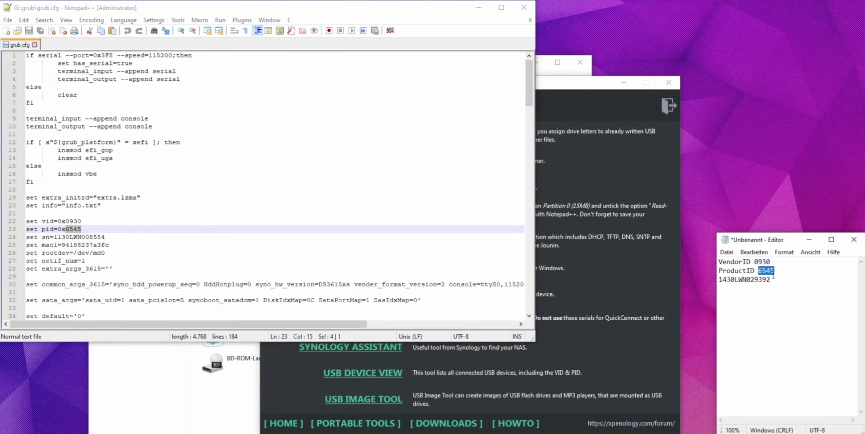Open the Encoding menu
865x434 pixels.
[x=92, y=20]
